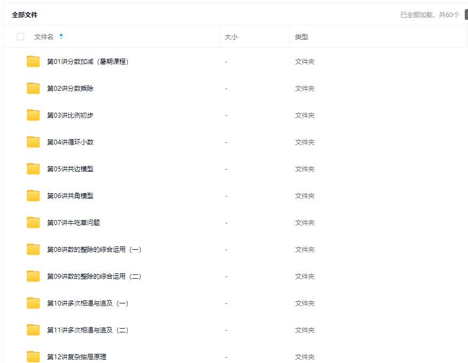Sort files by the 大小 column header
The height and width of the screenshot is (363, 468).
231,37
